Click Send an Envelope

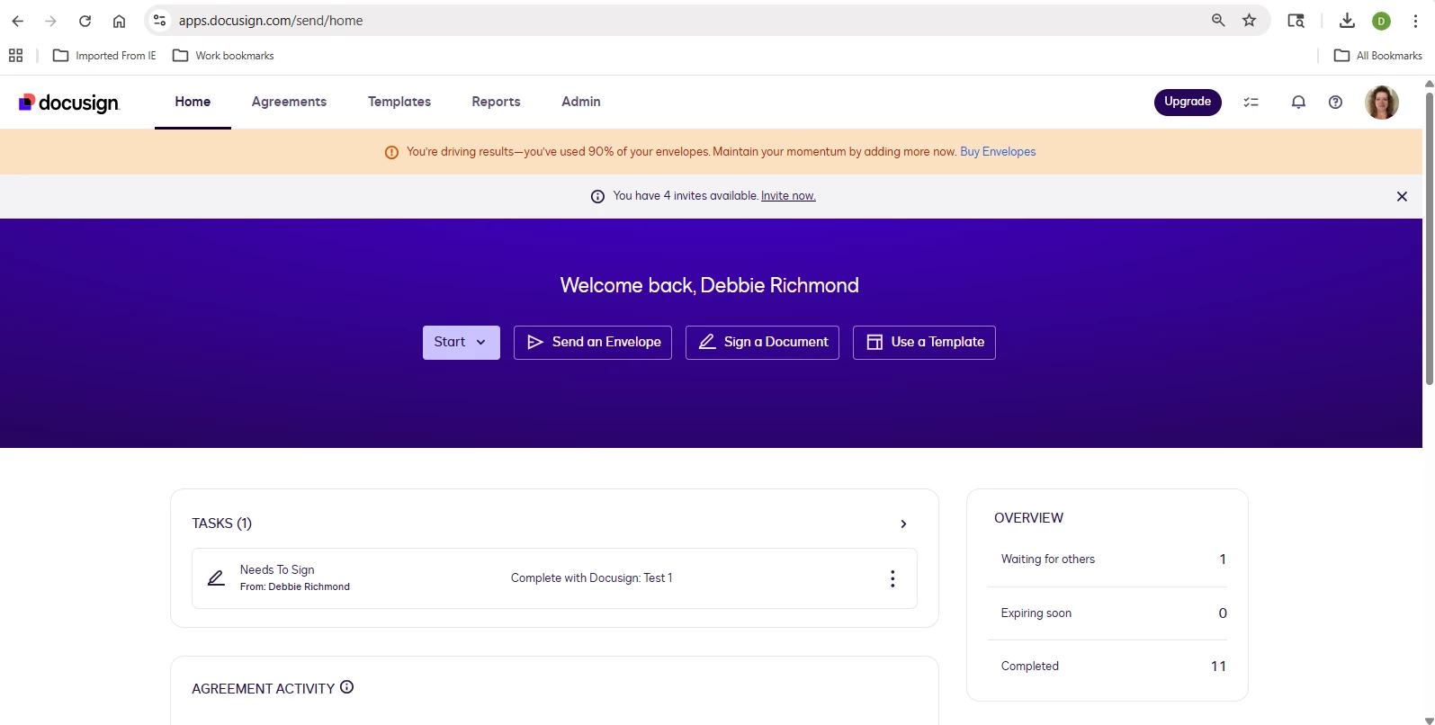[593, 342]
